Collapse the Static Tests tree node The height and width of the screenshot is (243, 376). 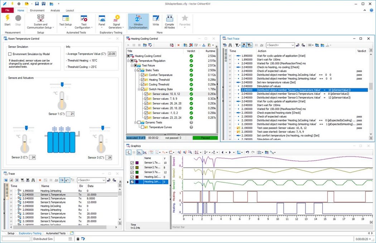point(135,70)
